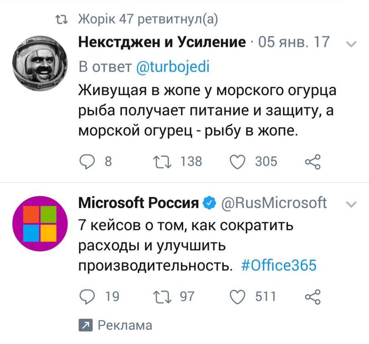This screenshot has width=369, height=344.
Task: Expand the first tweet's options chevron
Action: tap(351, 44)
